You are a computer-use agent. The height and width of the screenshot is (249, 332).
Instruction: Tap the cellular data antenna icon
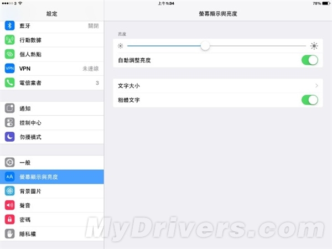(x=9, y=40)
